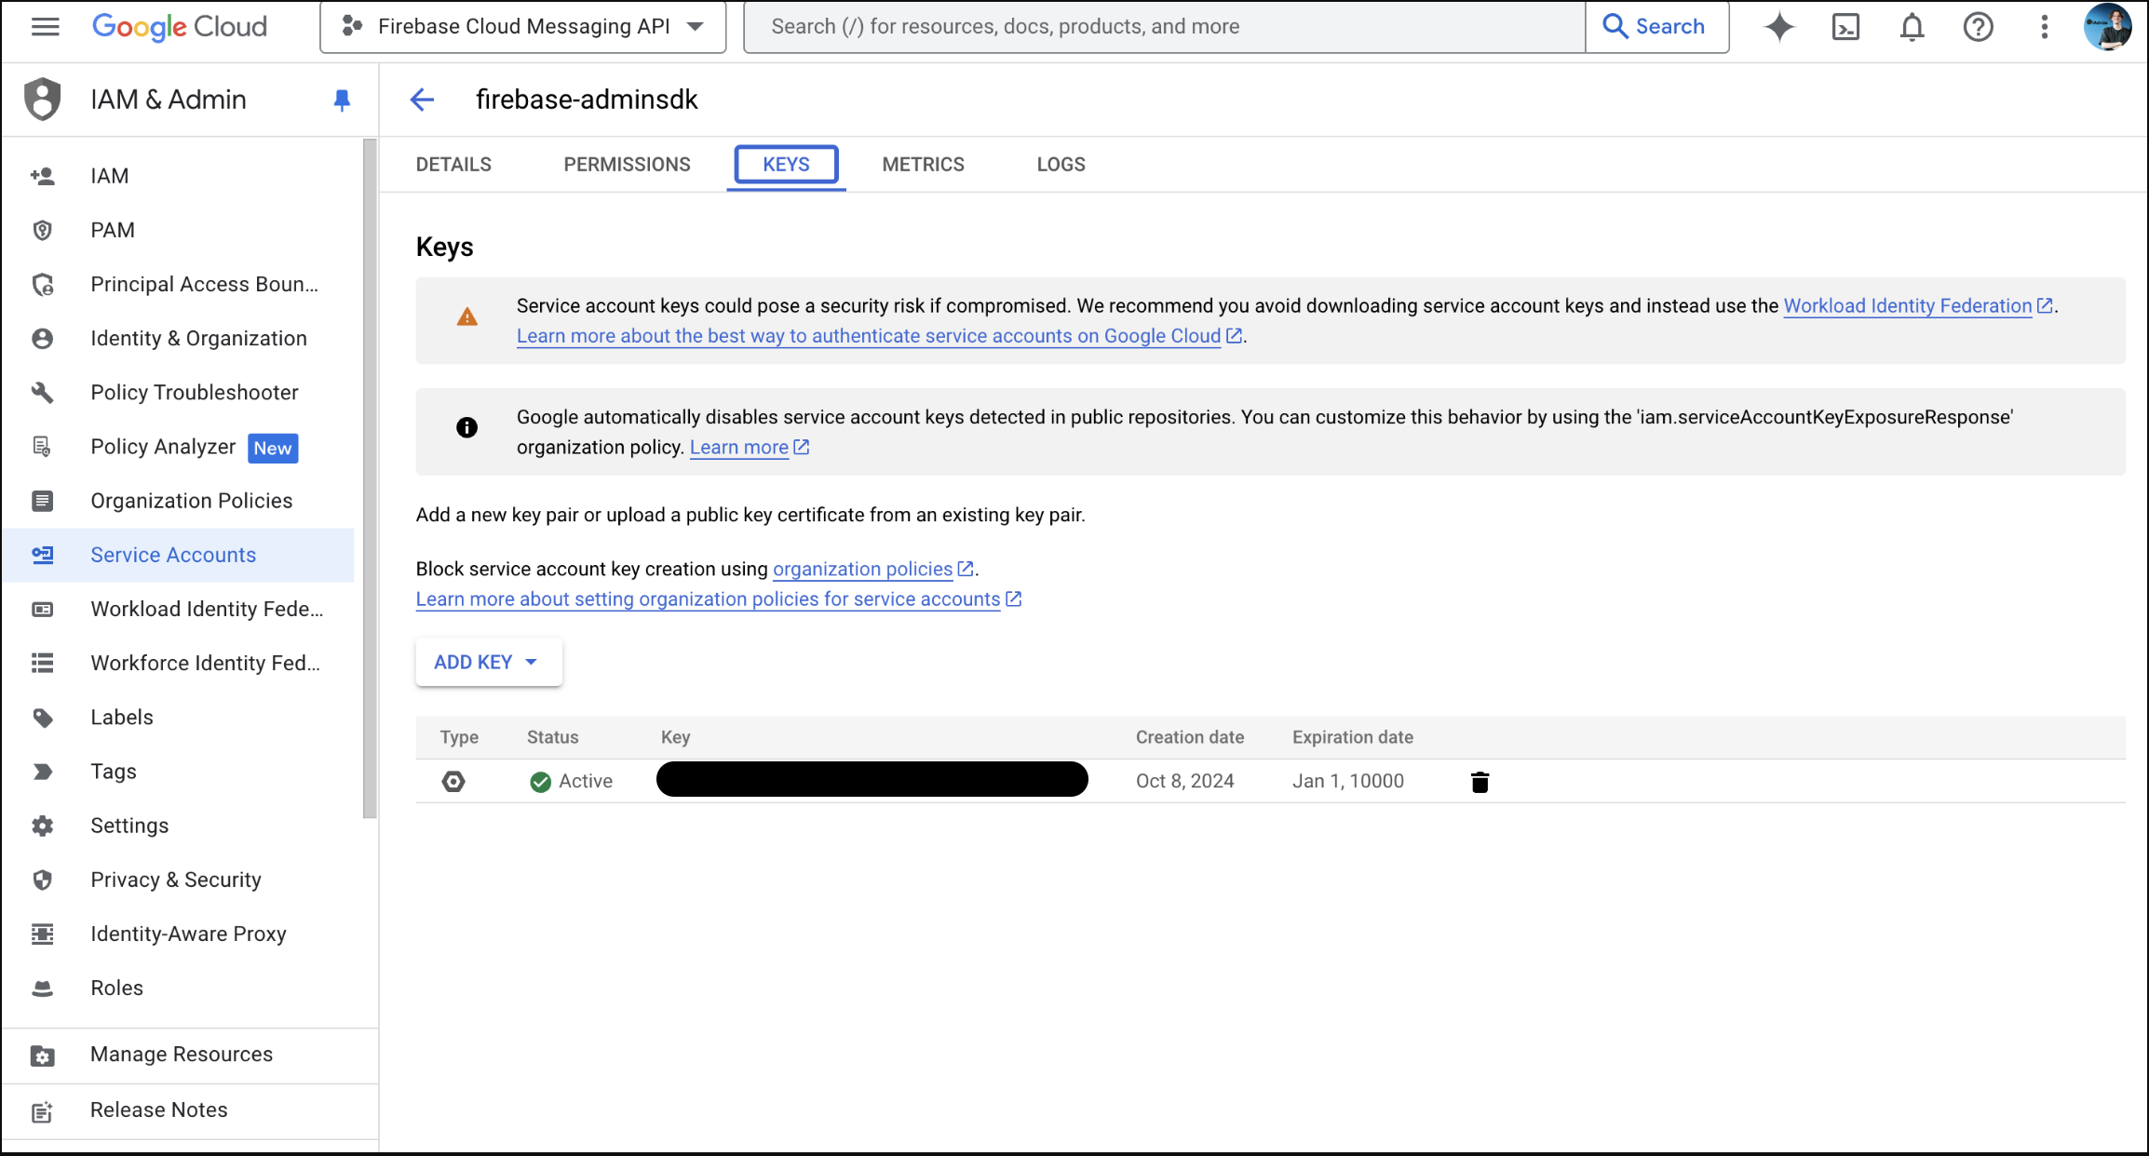Open the Firebase Cloud Messaging API project picker
Screen dimensions: 2149x1156
(x=522, y=27)
